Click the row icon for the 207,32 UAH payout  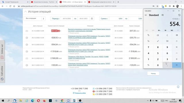pyautogui.click(x=27, y=31)
